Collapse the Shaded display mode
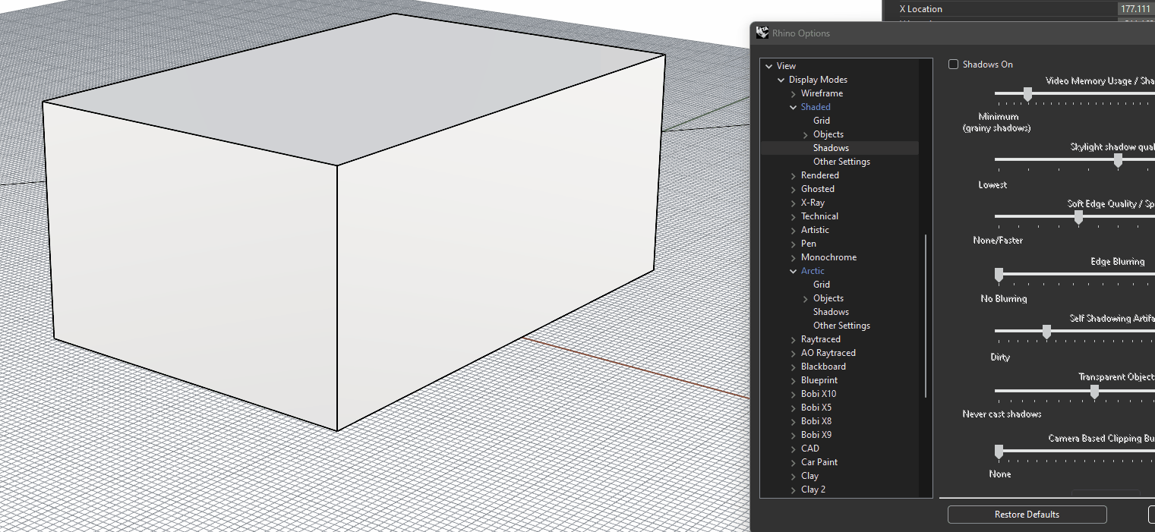The height and width of the screenshot is (532, 1155). pos(794,107)
